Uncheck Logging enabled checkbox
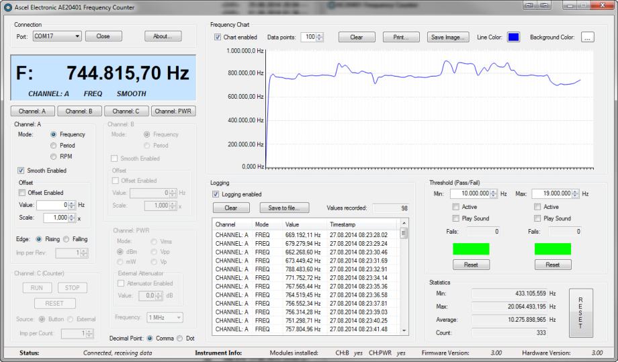The image size is (618, 362). (217, 194)
